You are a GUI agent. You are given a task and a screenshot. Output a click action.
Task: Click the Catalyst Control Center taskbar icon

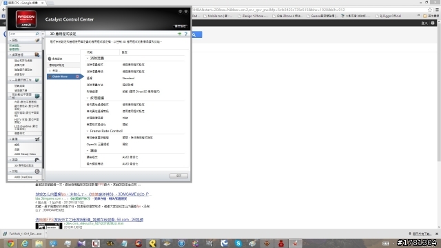296,243
